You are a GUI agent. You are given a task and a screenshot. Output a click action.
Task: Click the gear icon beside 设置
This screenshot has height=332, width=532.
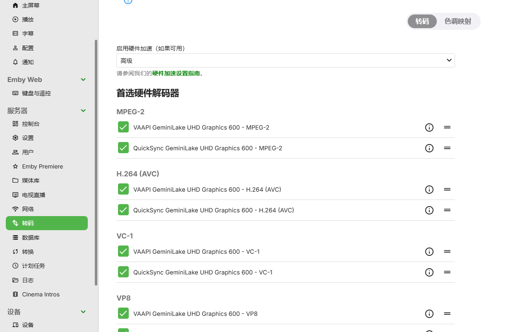[x=15, y=138]
